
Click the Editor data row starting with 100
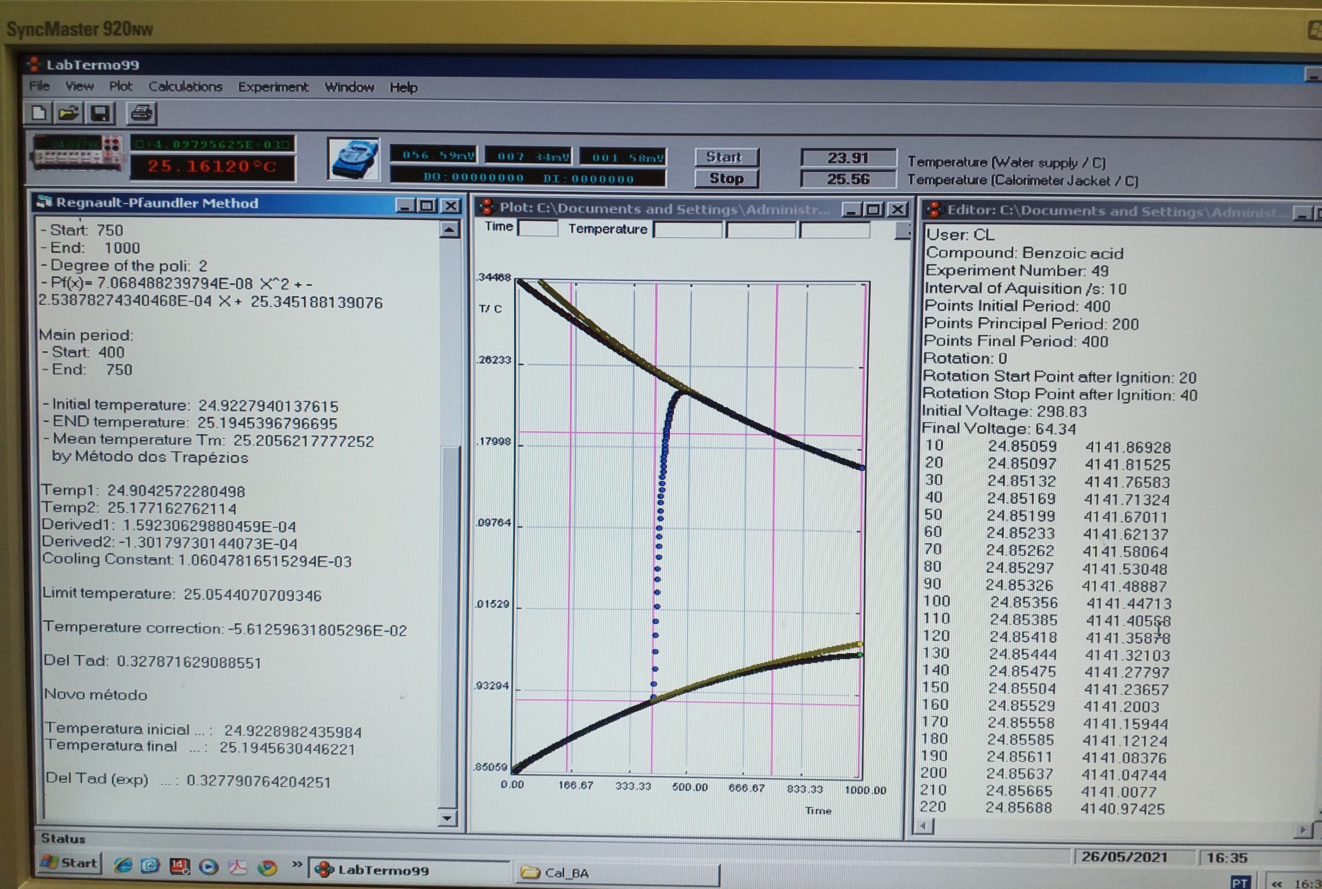[1048, 602]
